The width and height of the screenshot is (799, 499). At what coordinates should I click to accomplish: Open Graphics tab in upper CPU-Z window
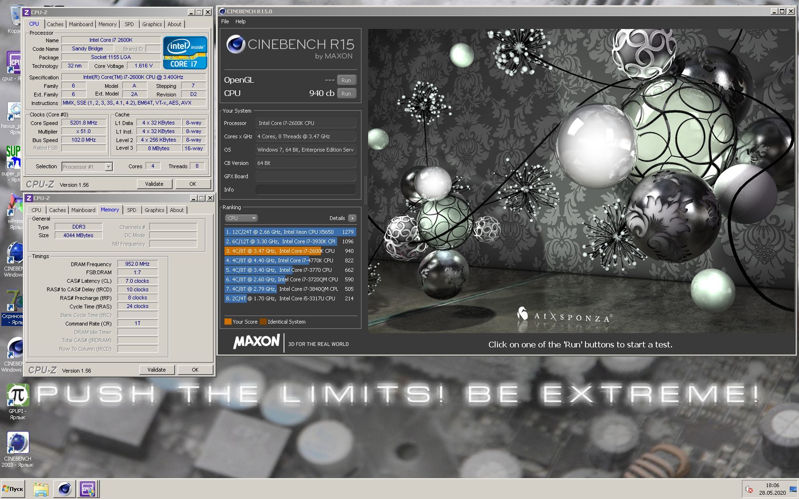152,24
